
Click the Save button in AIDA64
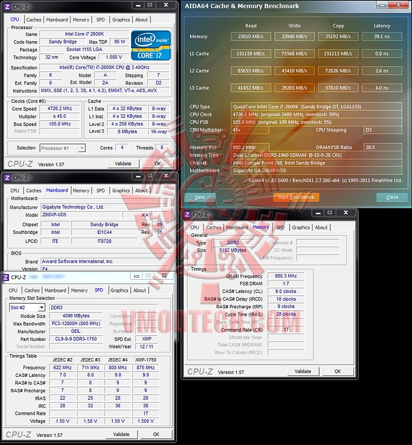pyautogui.click(x=200, y=197)
